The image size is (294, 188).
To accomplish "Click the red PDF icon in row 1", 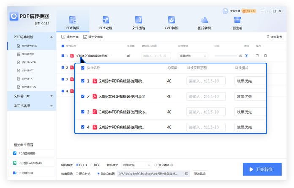I will (72, 56).
